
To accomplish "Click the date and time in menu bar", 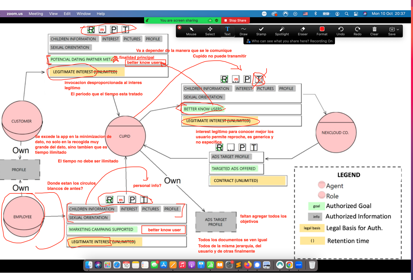I will 388,14.
